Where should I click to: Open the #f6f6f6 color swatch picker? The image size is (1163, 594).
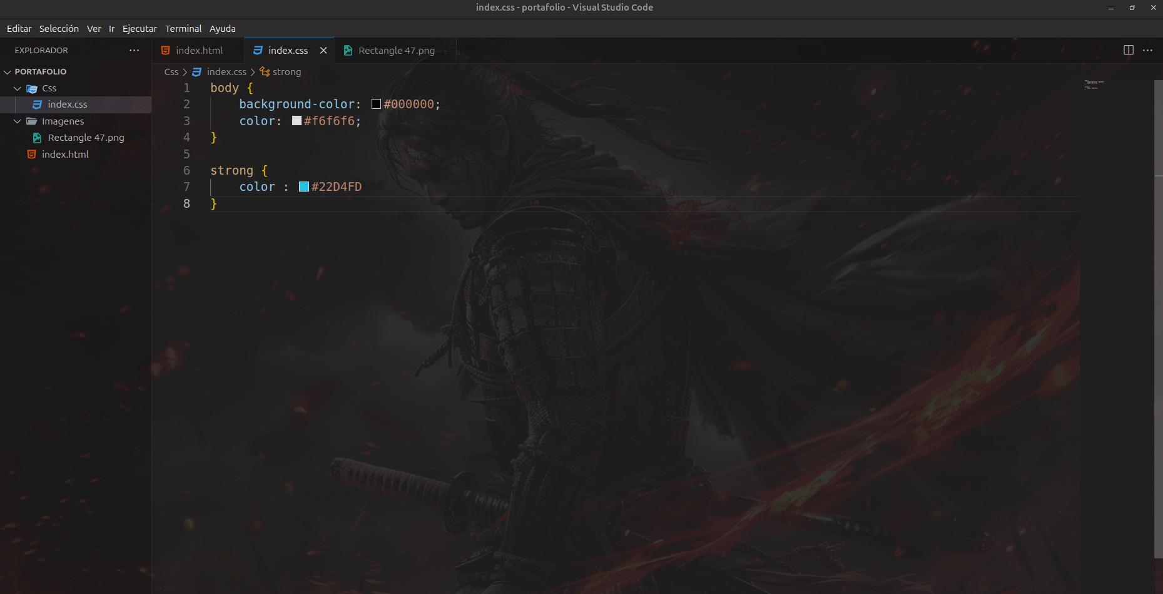[x=297, y=121]
